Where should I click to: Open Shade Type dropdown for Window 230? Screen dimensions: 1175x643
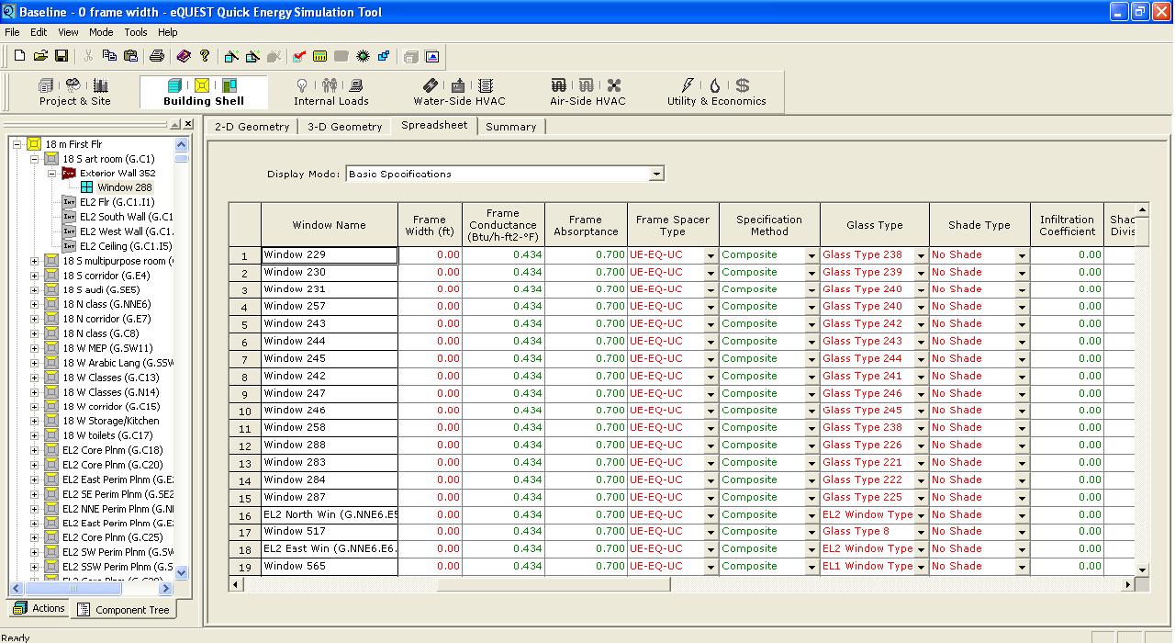coord(1021,274)
